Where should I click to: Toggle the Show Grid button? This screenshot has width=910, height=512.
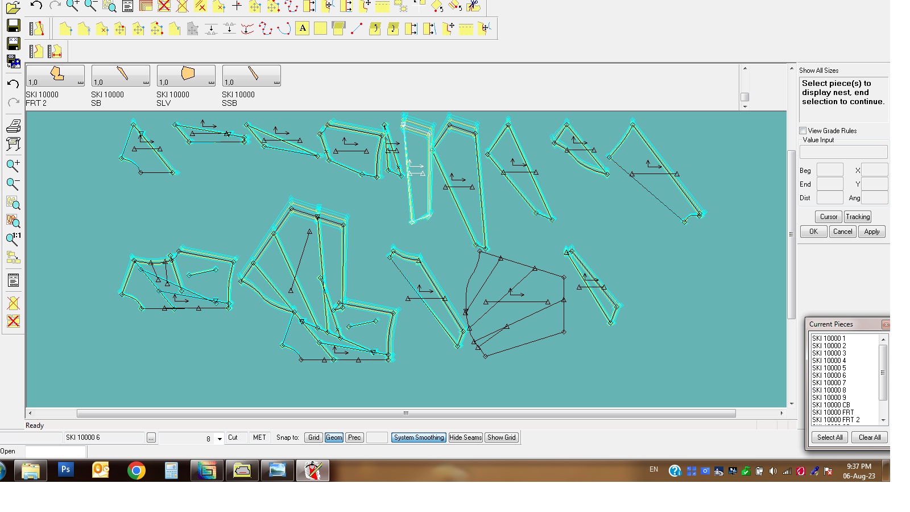click(x=501, y=437)
